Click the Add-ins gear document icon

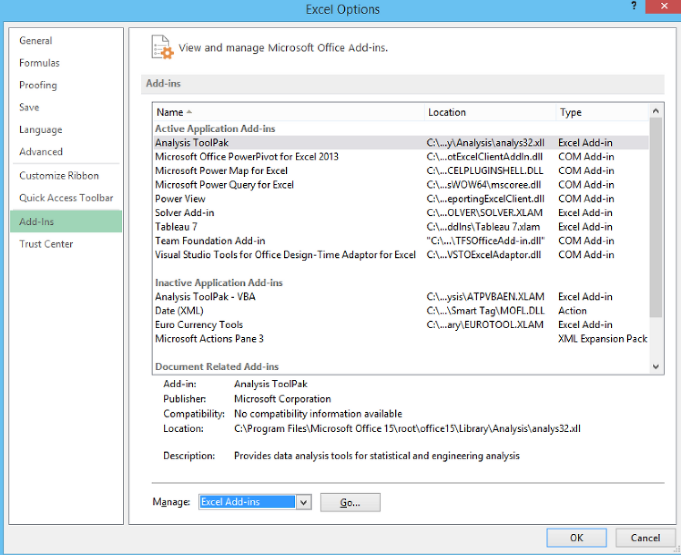[x=162, y=47]
